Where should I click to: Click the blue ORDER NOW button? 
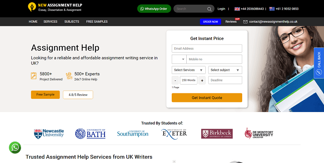click(x=210, y=21)
